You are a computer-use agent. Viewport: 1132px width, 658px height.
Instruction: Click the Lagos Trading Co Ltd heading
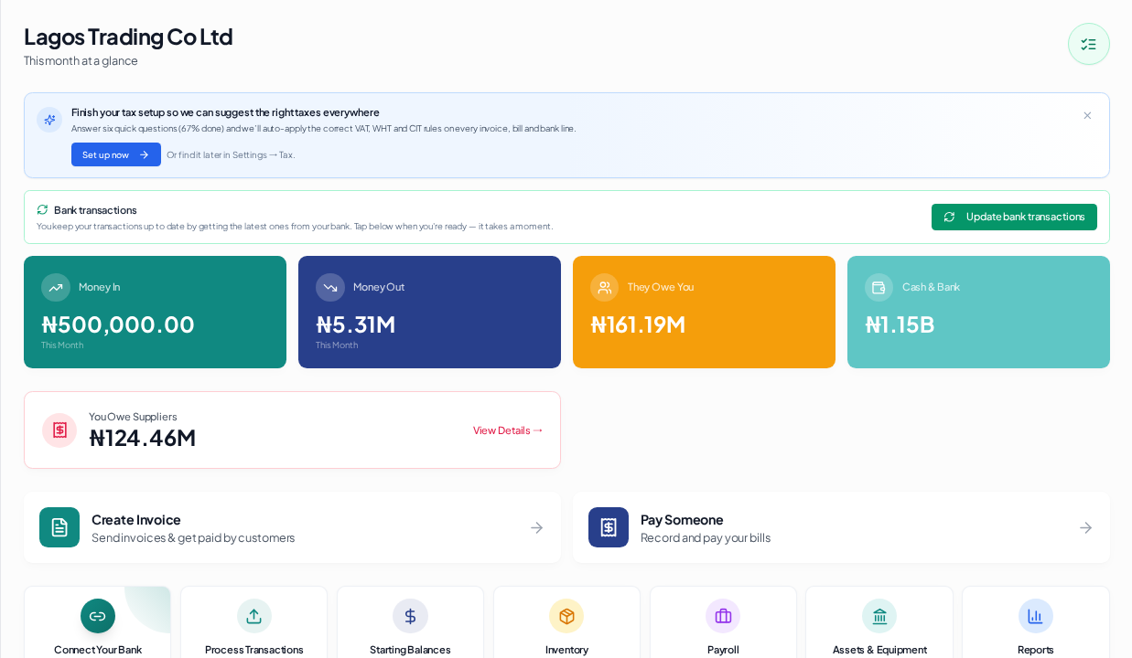[x=128, y=37]
